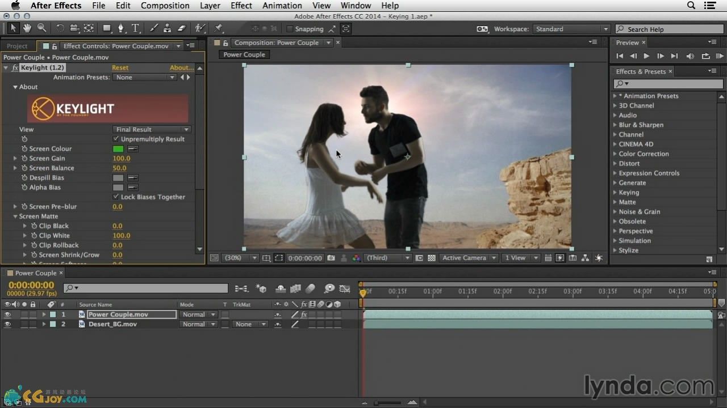Toggle the Keylight effect fx switch
The height and width of the screenshot is (408, 727).
15,67
